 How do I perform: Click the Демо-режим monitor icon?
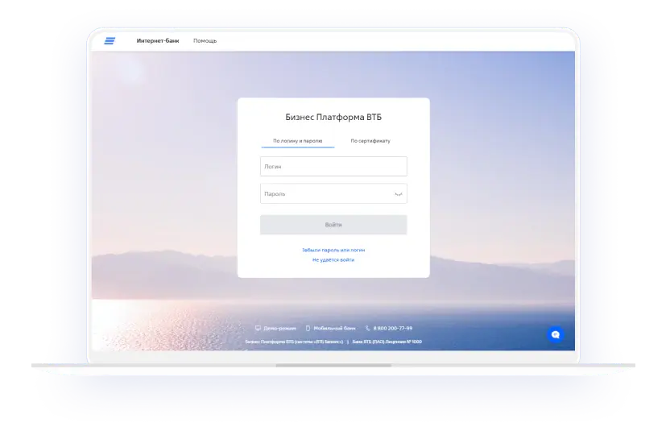[258, 328]
